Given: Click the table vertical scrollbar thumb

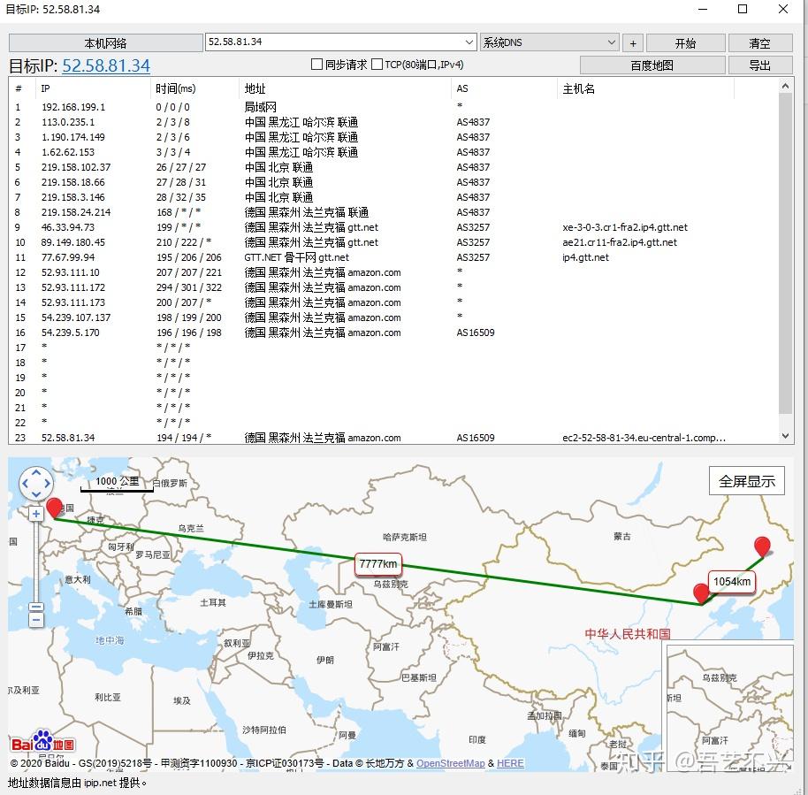Looking at the screenshot, I should 785,253.
